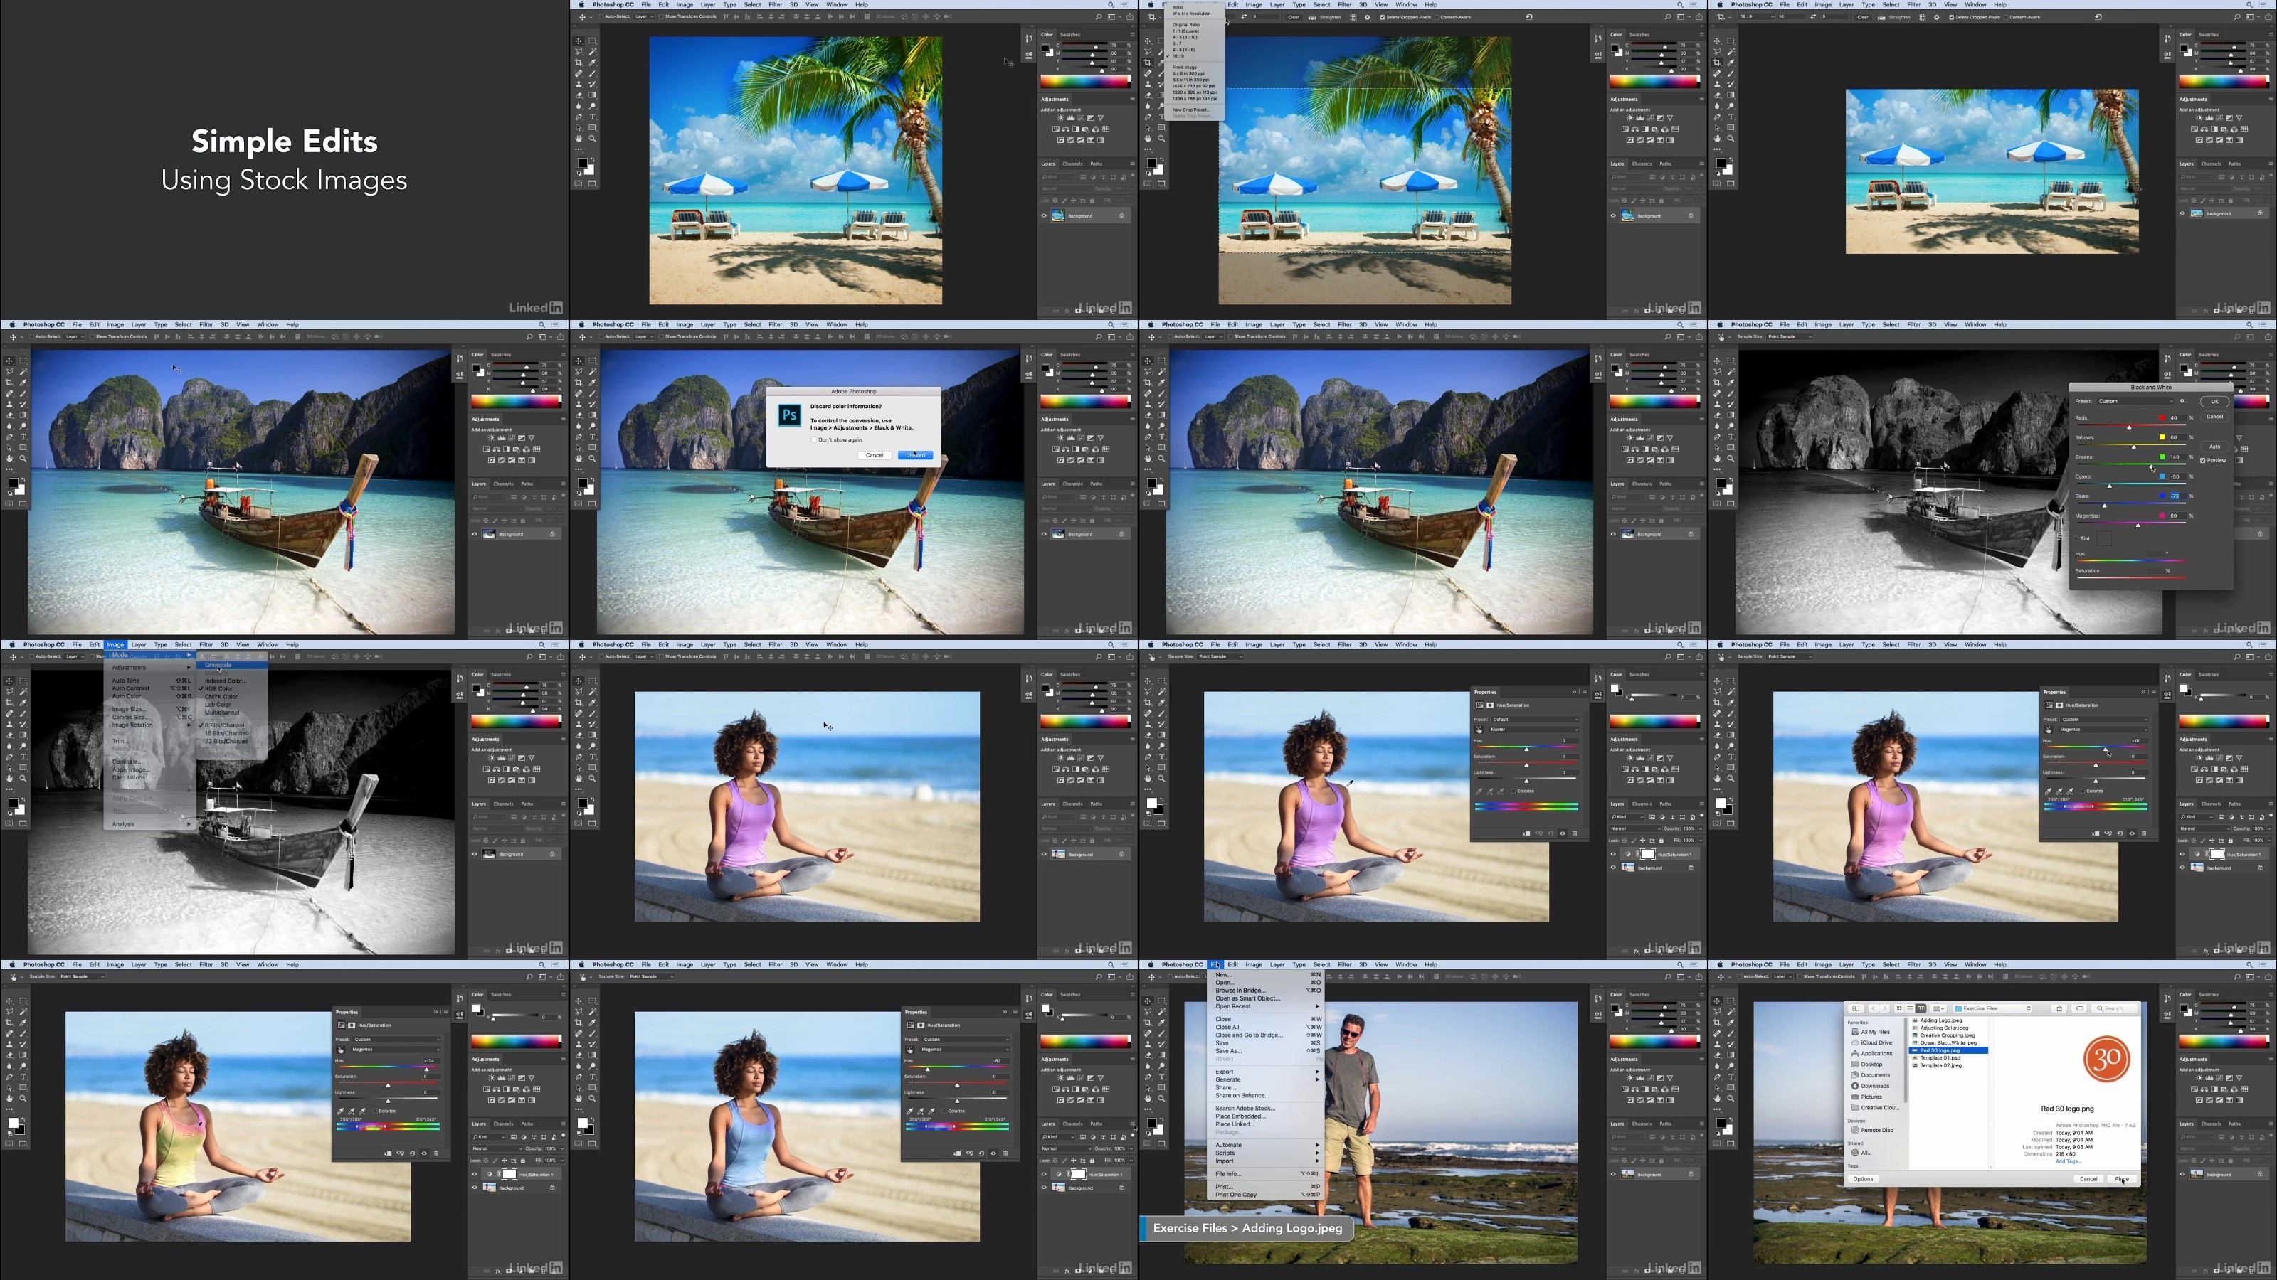Image resolution: width=2277 pixels, height=1280 pixels.
Task: Click the back arrow in the file browser
Action: [x=1874, y=1009]
